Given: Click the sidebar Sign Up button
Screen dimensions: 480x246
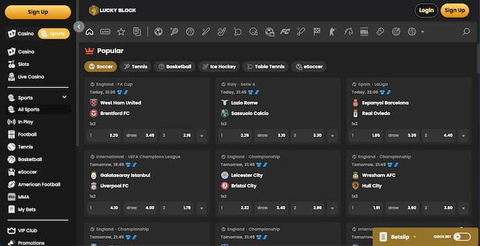Looking at the screenshot, I should coord(38,12).
